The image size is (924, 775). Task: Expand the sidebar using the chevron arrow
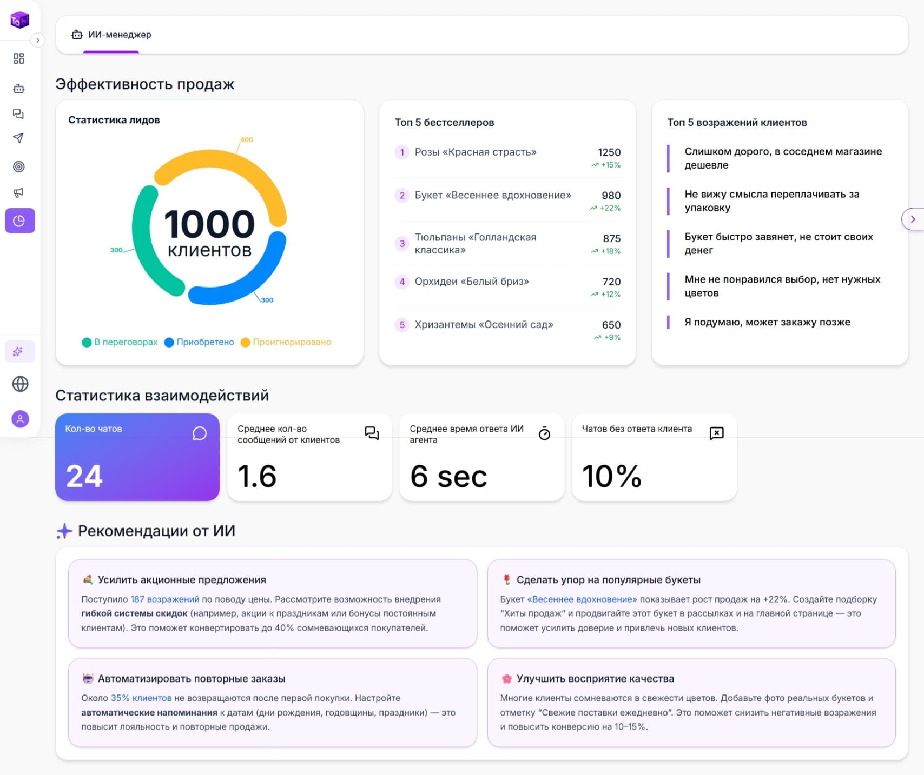37,39
